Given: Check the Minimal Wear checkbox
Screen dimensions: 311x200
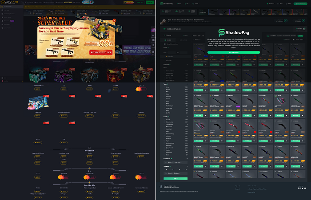Looking at the screenshot, I should [x=164, y=71].
